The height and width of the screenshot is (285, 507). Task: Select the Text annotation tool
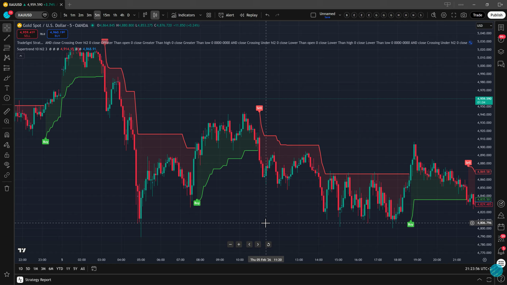(x=7, y=88)
